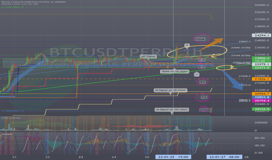Viewport: 272px width, 160px height.
Task: Click the 21978.5 level label
Action: 244,76
